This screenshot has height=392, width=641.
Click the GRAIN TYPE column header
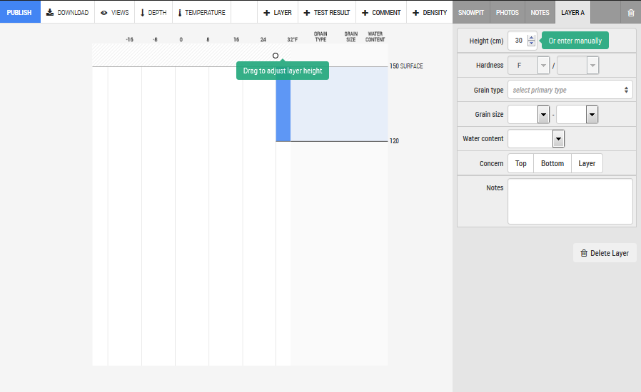320,37
